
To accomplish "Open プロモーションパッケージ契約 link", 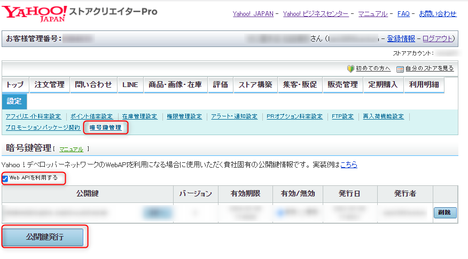I will click(43, 128).
